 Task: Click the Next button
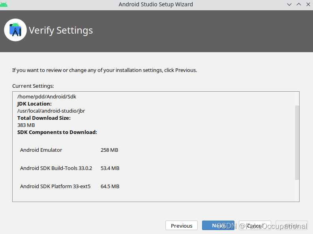[x=218, y=225]
